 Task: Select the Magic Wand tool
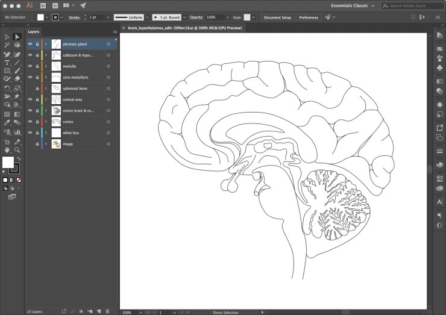[x=7, y=45]
